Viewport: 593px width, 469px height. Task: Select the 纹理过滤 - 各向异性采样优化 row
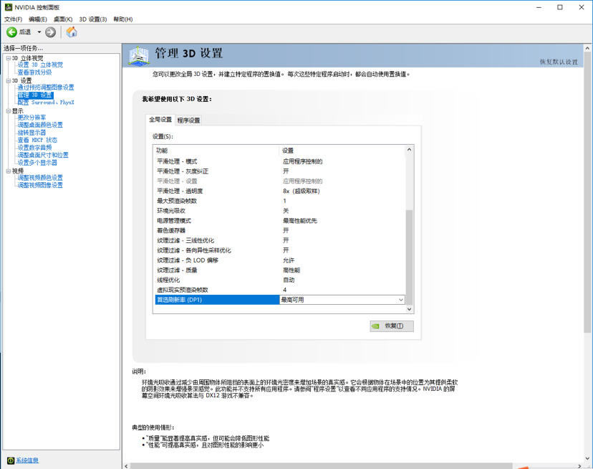click(x=280, y=250)
